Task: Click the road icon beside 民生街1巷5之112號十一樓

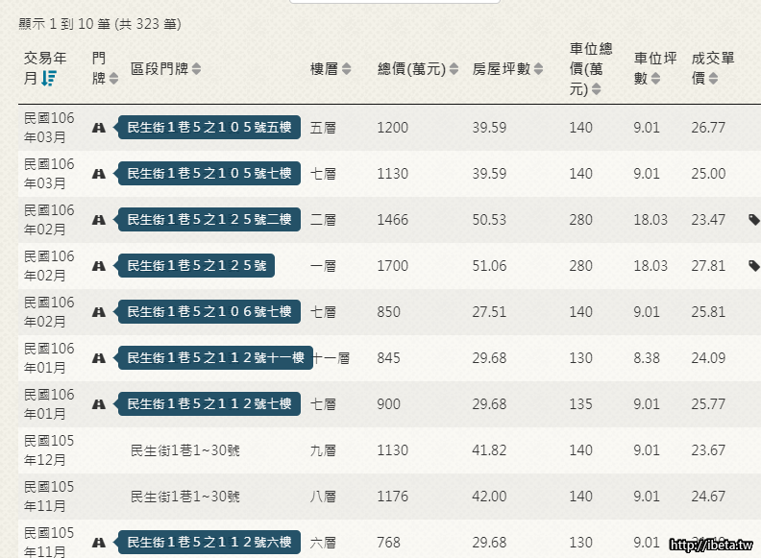Action: point(98,358)
